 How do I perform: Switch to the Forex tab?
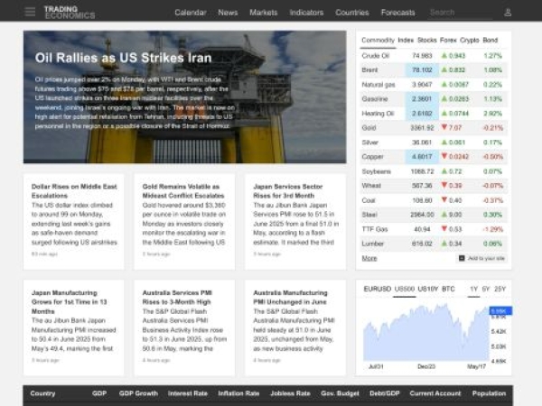click(448, 41)
